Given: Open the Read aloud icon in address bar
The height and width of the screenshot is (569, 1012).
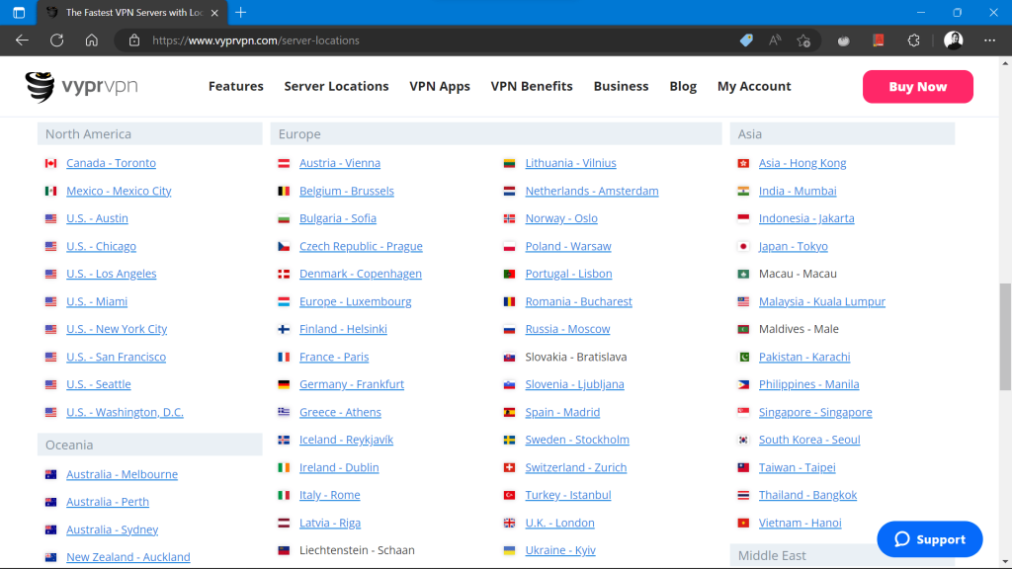Looking at the screenshot, I should tap(775, 41).
